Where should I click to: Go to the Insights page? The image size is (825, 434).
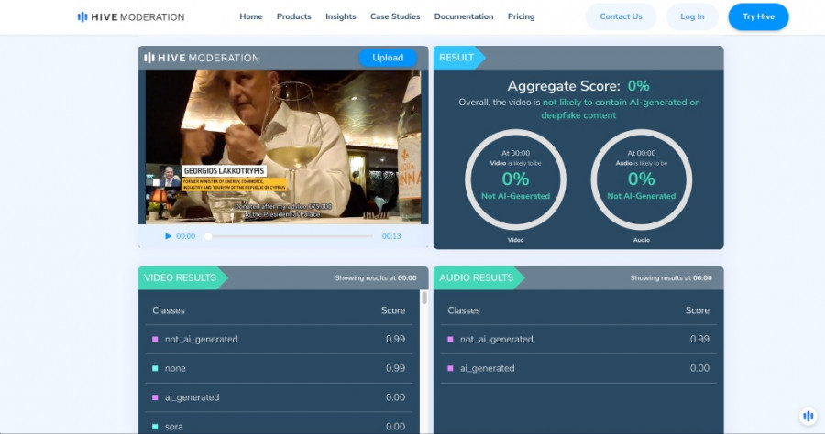click(340, 16)
